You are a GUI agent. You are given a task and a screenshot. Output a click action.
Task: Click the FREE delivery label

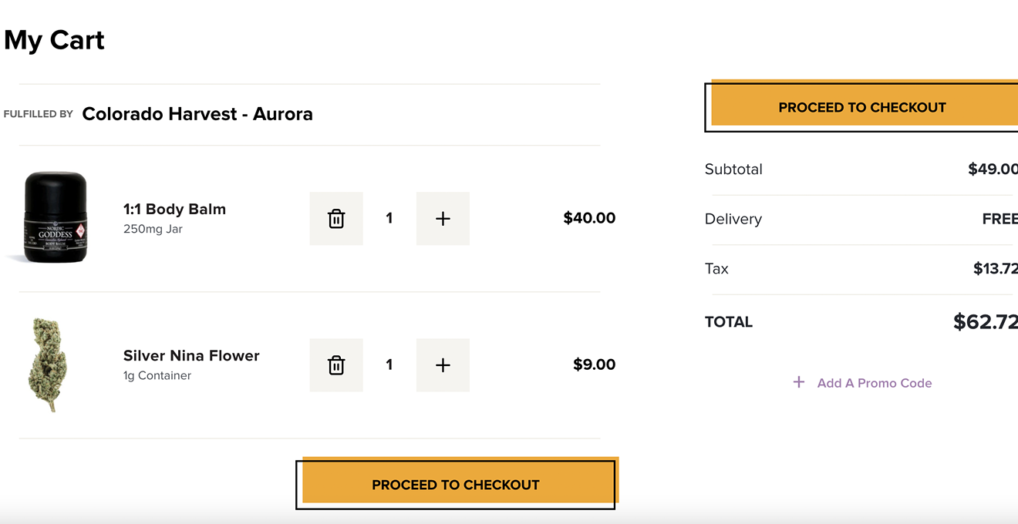(999, 219)
